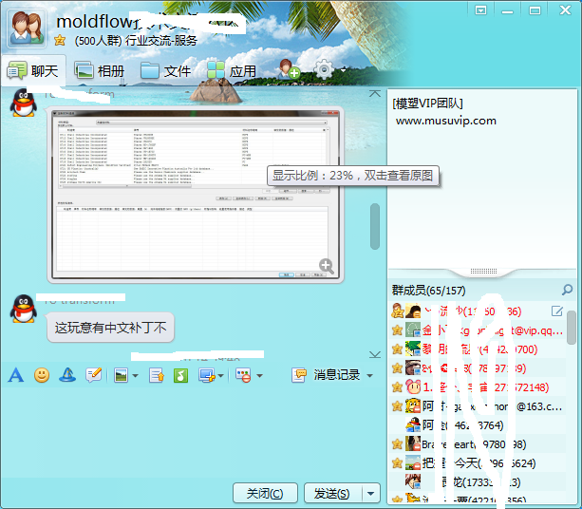Click the group owner badge icon of first member
Image resolution: width=582 pixels, height=509 pixels.
click(398, 311)
